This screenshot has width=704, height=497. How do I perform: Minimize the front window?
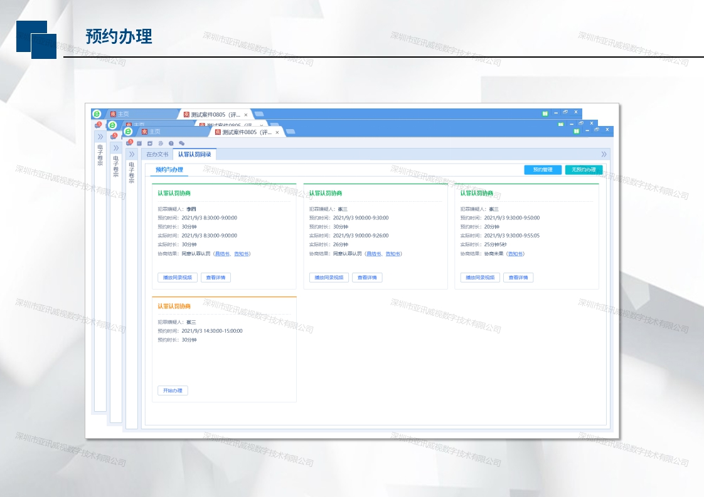587,130
